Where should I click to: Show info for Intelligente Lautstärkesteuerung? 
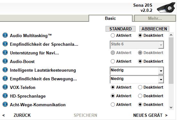(x=5, y=70)
